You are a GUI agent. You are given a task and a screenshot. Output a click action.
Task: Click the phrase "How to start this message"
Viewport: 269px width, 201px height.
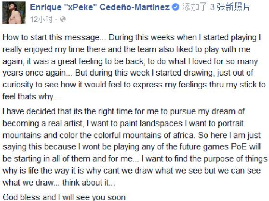pos(51,38)
